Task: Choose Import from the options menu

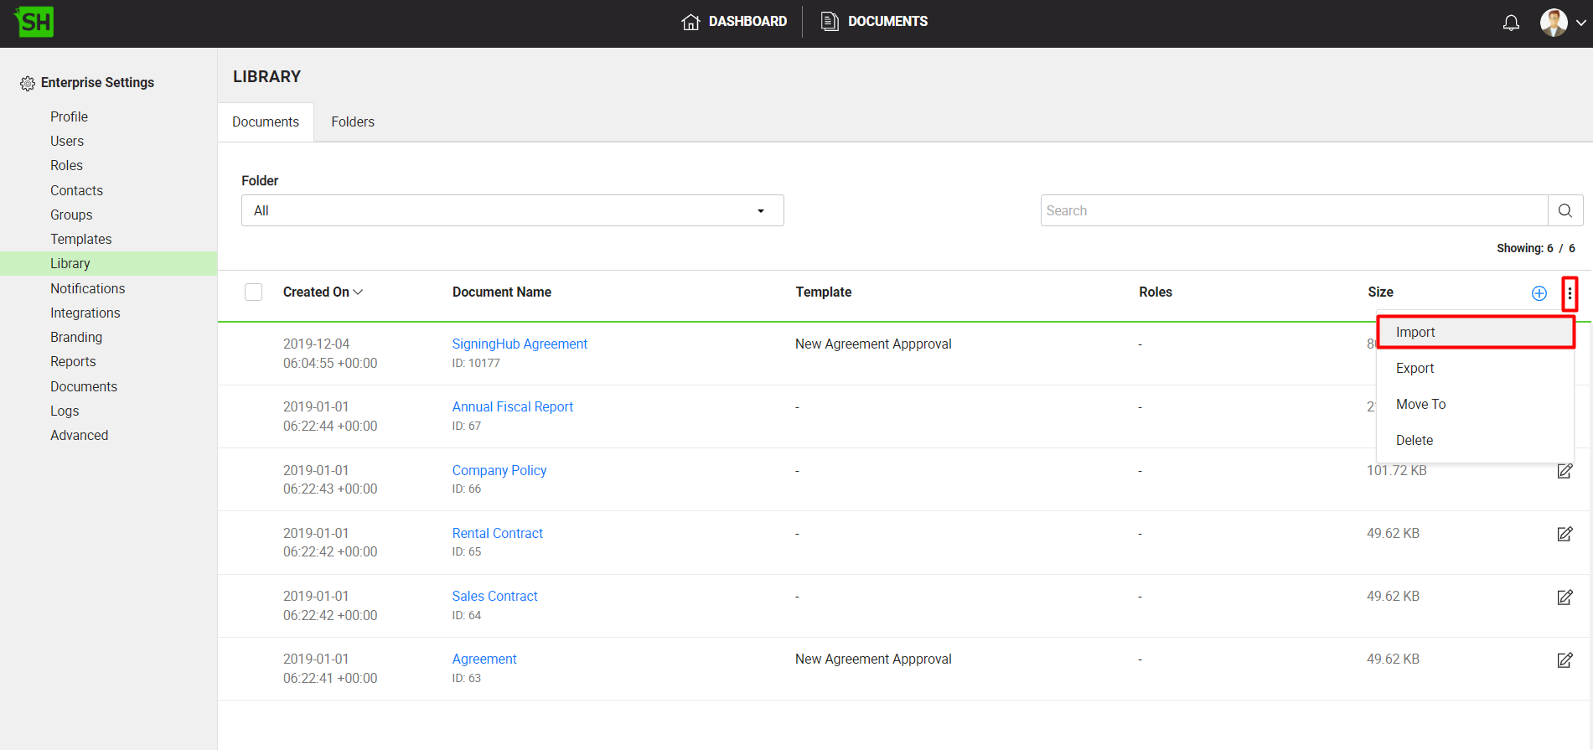Action: pos(1415,333)
